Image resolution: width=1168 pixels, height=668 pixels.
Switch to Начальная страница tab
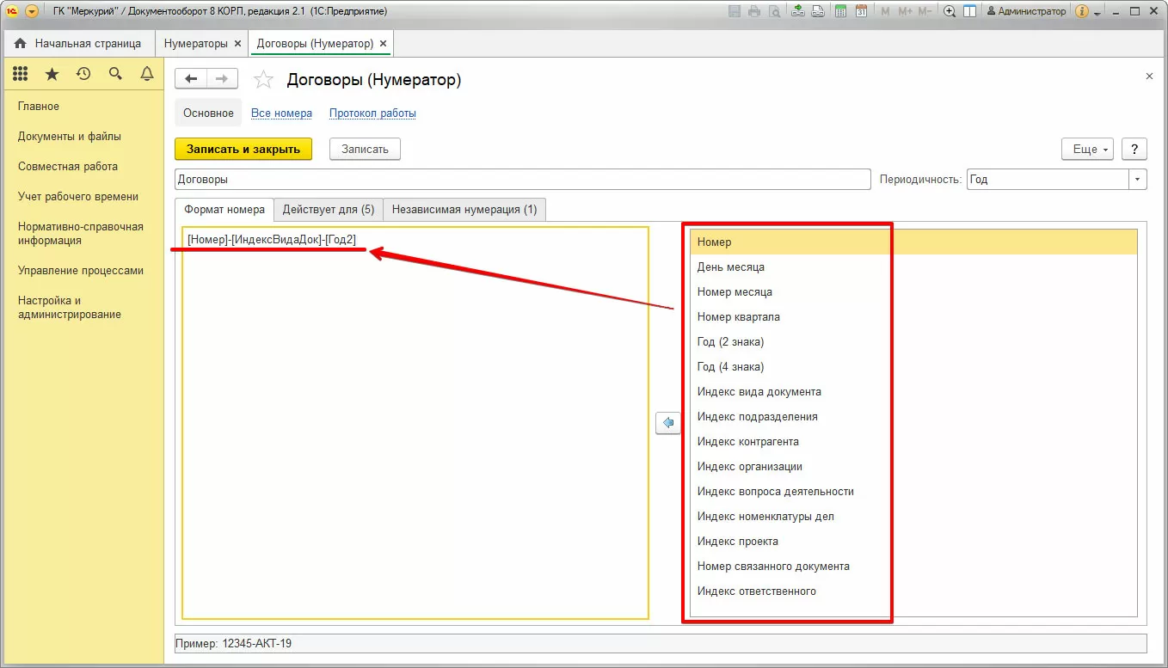coord(78,43)
